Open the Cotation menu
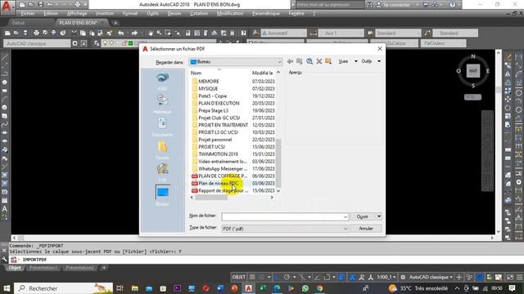Viewport: 524px width, 294px height. click(199, 14)
